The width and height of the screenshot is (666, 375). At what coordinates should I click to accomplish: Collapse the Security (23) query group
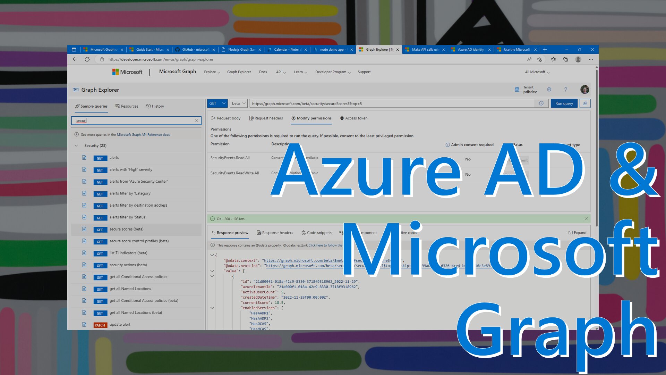(x=76, y=145)
